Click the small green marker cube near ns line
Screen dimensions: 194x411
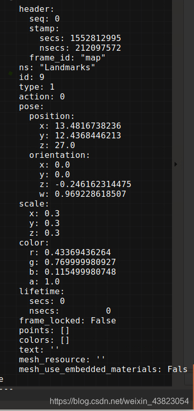10,73
